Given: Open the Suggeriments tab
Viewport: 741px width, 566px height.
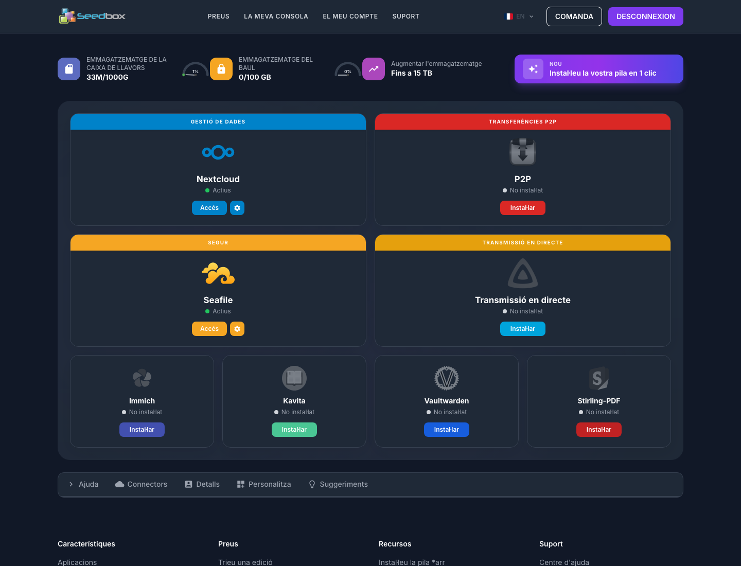Looking at the screenshot, I should [338, 484].
